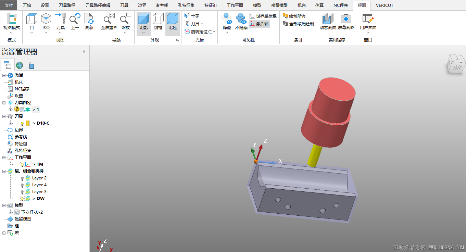
Task: Click 全部取消绘制 undraw all button
Action: (298, 24)
